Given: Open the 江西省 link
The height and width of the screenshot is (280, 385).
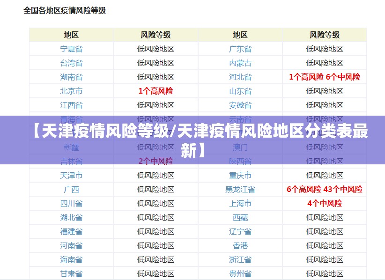Looking at the screenshot, I should point(71,105).
